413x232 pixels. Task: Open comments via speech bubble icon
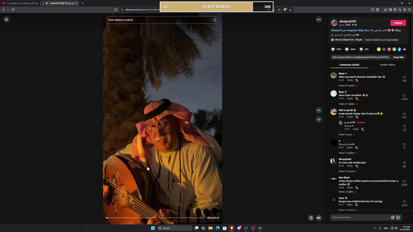[x=347, y=49]
